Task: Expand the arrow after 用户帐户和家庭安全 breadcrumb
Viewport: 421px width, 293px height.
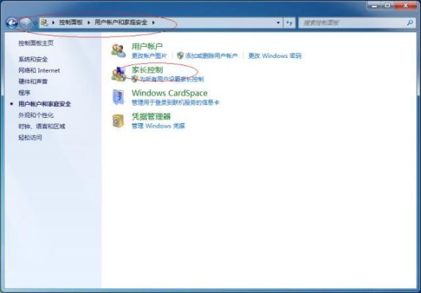Action: click(153, 23)
